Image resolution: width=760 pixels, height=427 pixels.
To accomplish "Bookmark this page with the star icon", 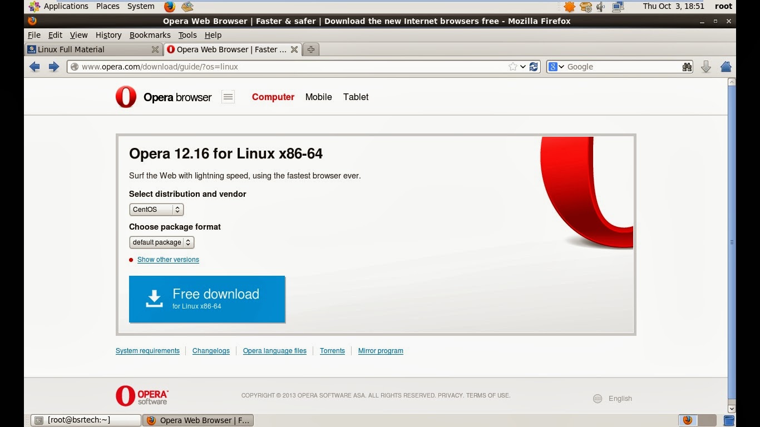I will tap(512, 67).
